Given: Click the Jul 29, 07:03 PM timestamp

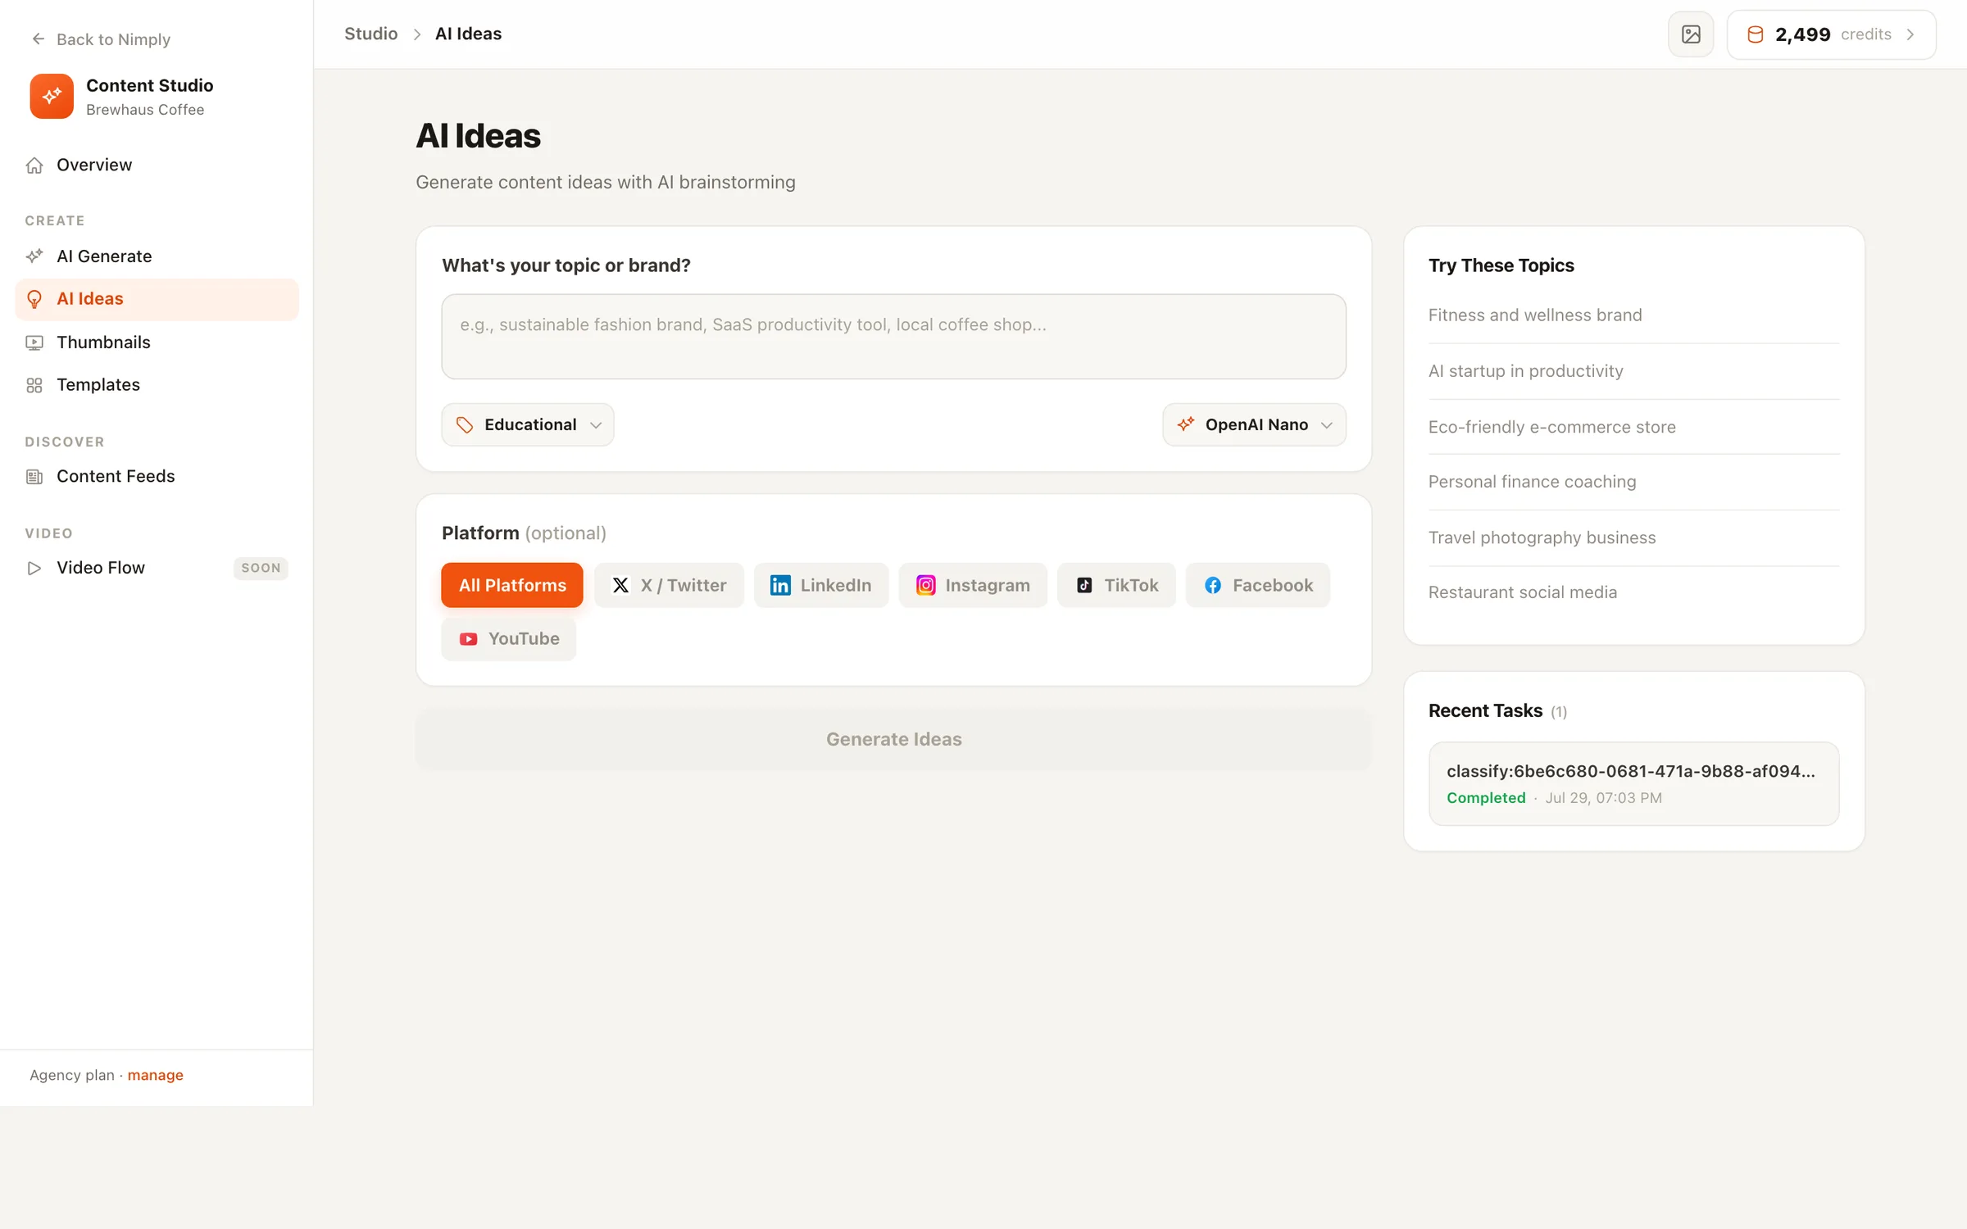Looking at the screenshot, I should [x=1603, y=798].
